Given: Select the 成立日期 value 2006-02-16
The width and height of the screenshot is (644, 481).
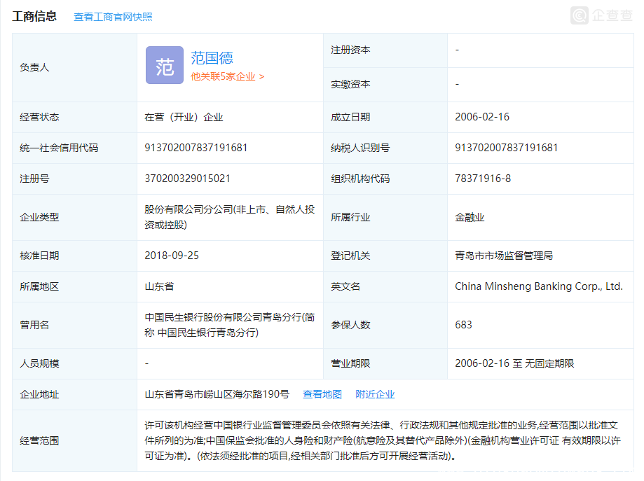Looking at the screenshot, I should click(482, 117).
